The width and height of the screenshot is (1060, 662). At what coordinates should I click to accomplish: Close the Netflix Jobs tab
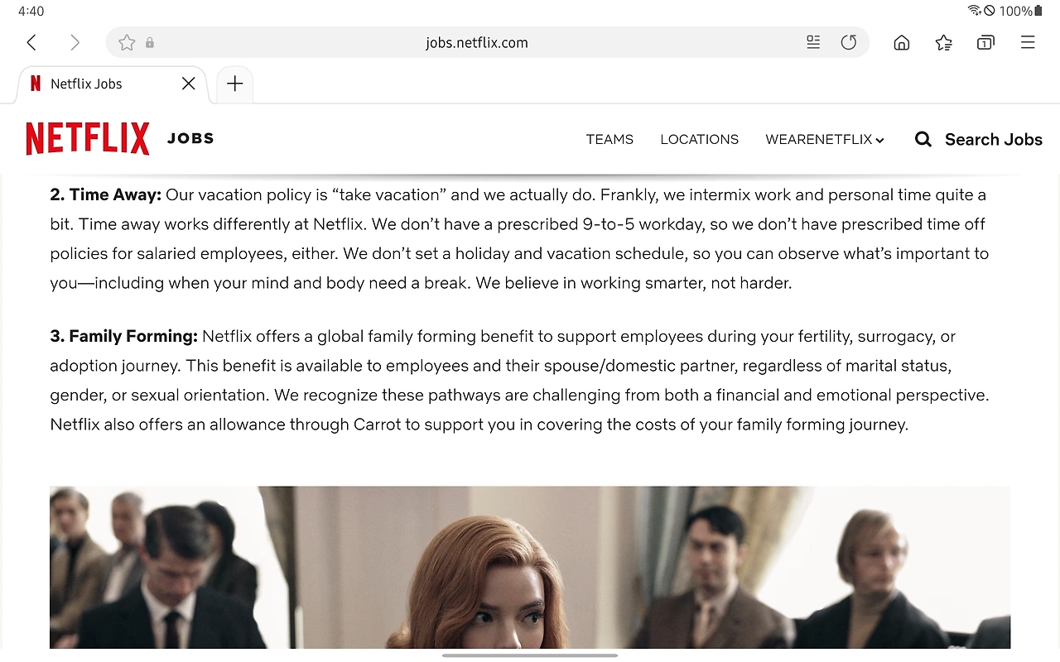(189, 84)
